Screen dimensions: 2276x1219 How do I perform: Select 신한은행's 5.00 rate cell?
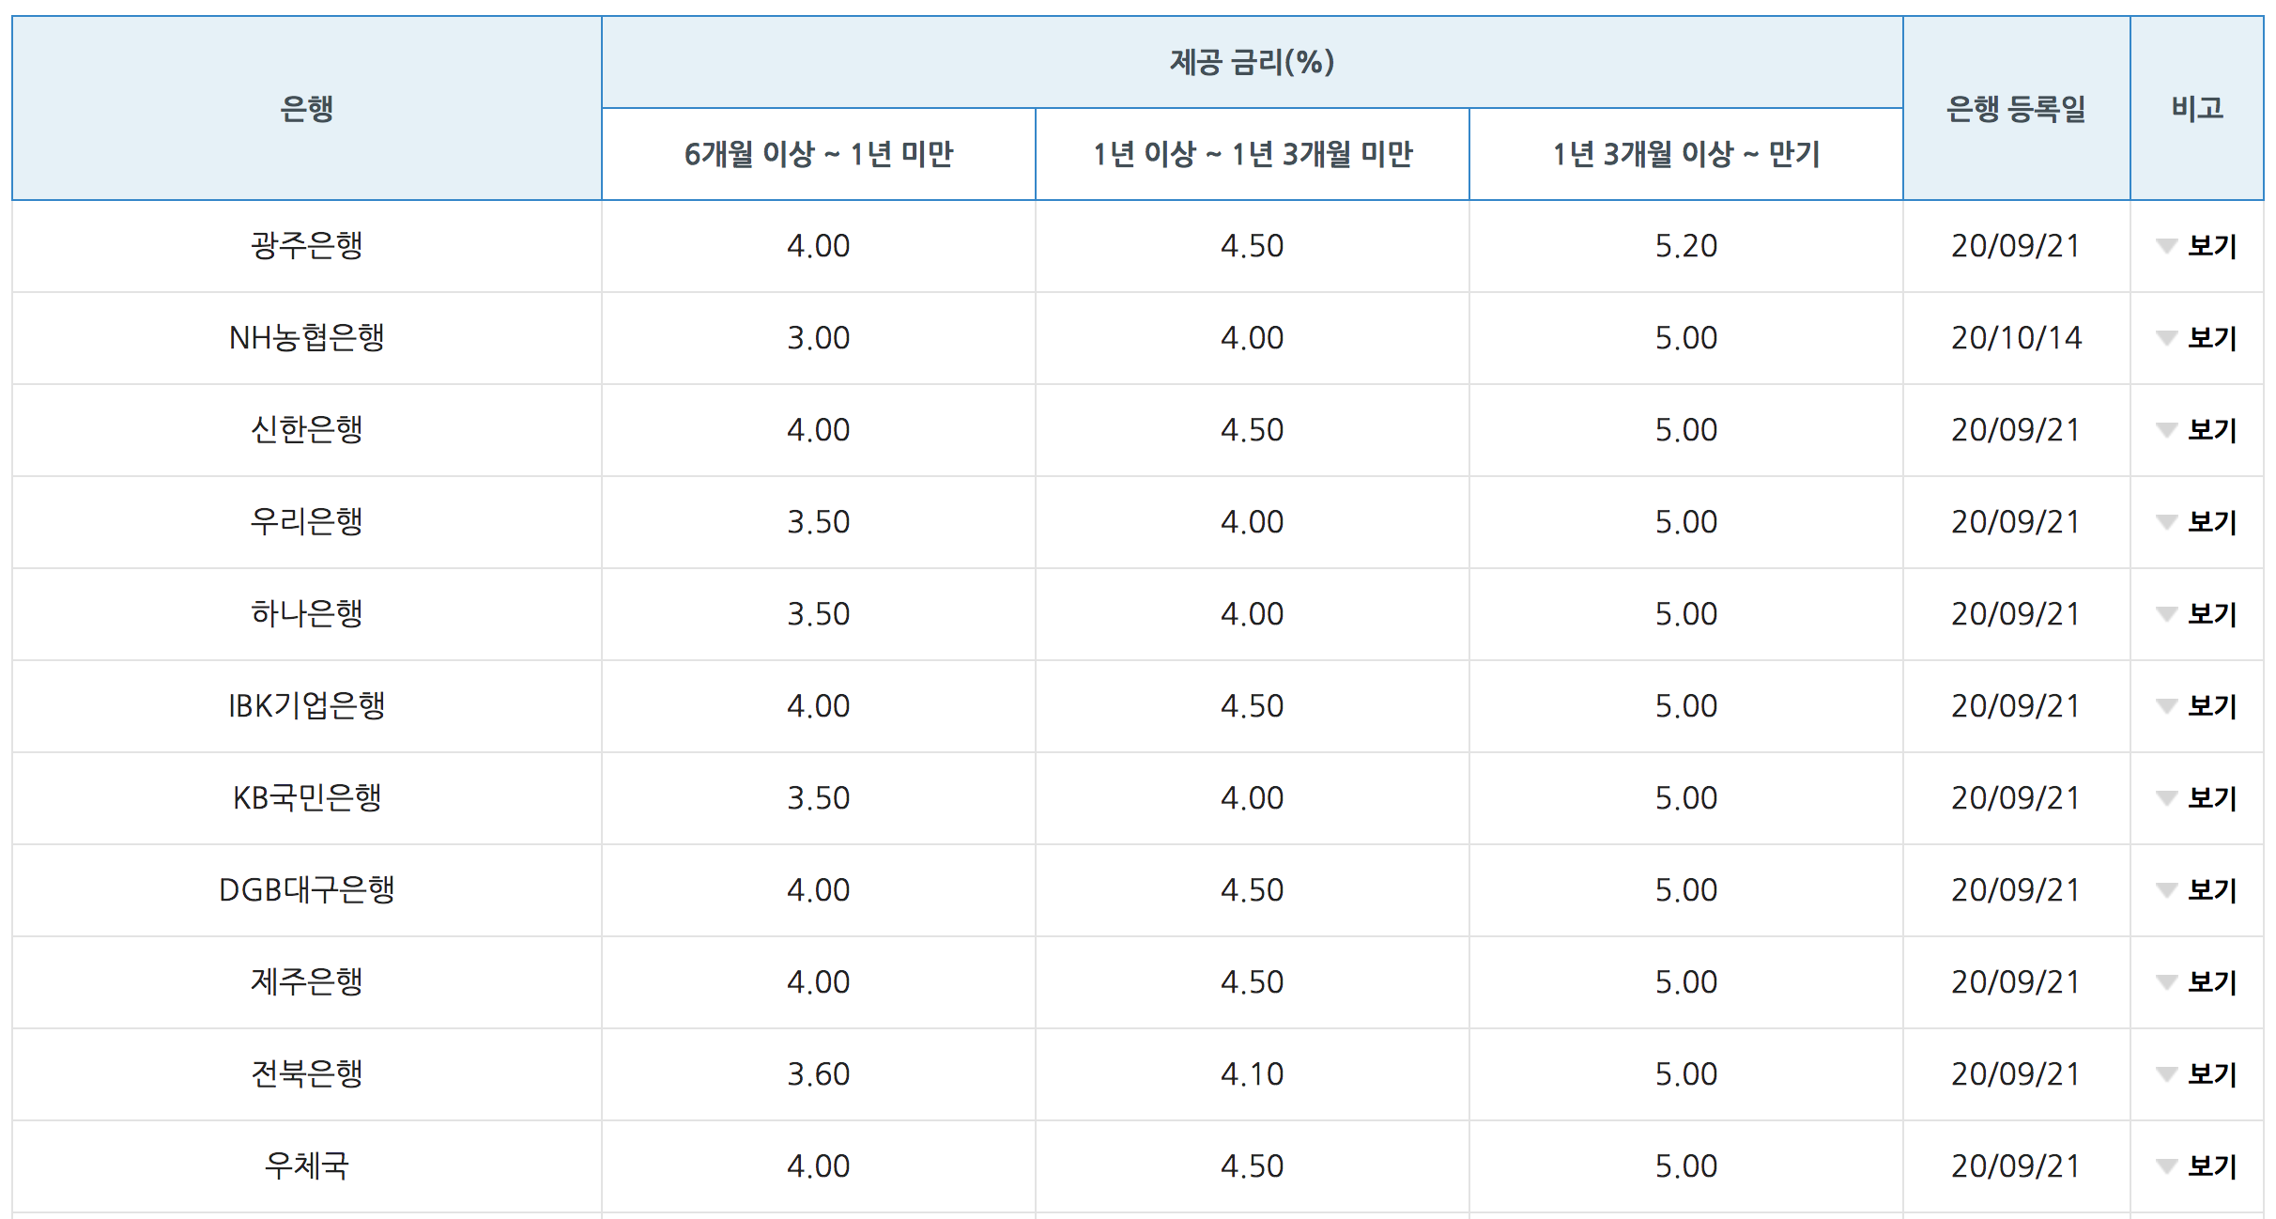(x=1684, y=430)
